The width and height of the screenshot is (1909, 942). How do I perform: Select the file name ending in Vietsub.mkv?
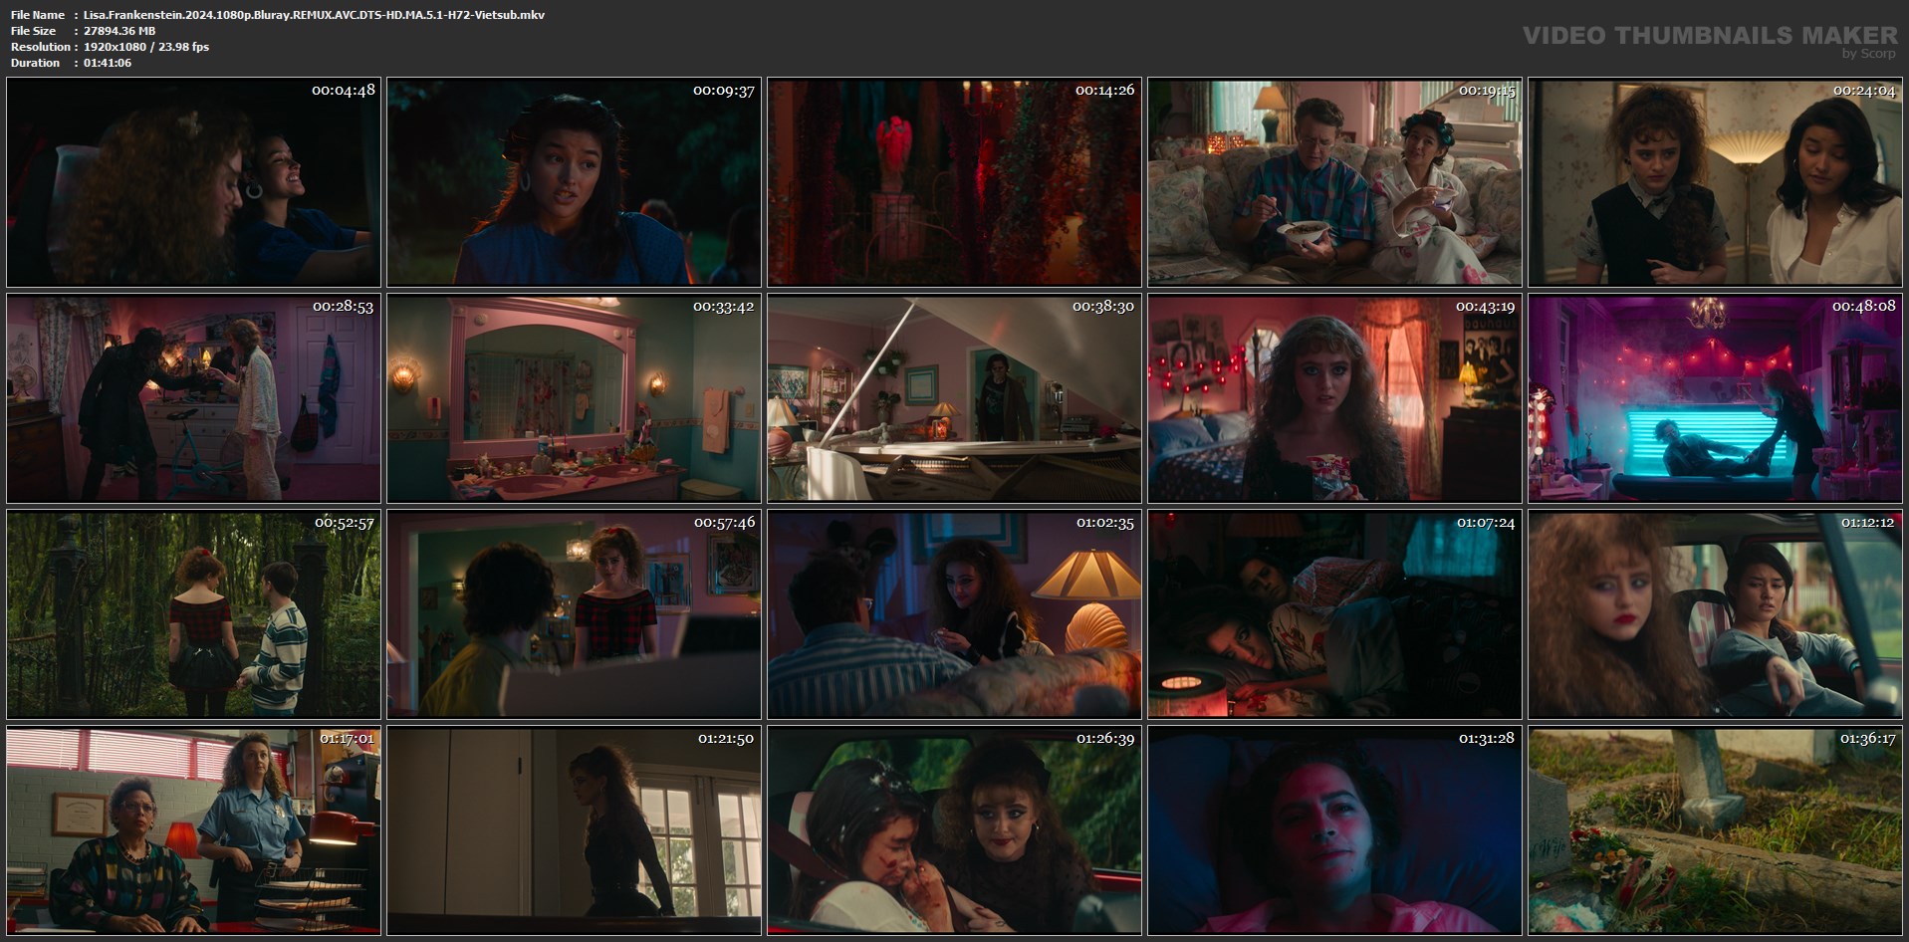(314, 15)
